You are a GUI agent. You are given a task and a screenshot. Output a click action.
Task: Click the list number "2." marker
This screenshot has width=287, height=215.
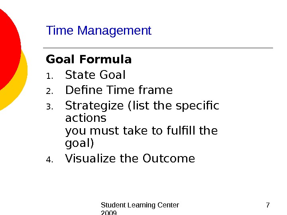tap(49, 92)
